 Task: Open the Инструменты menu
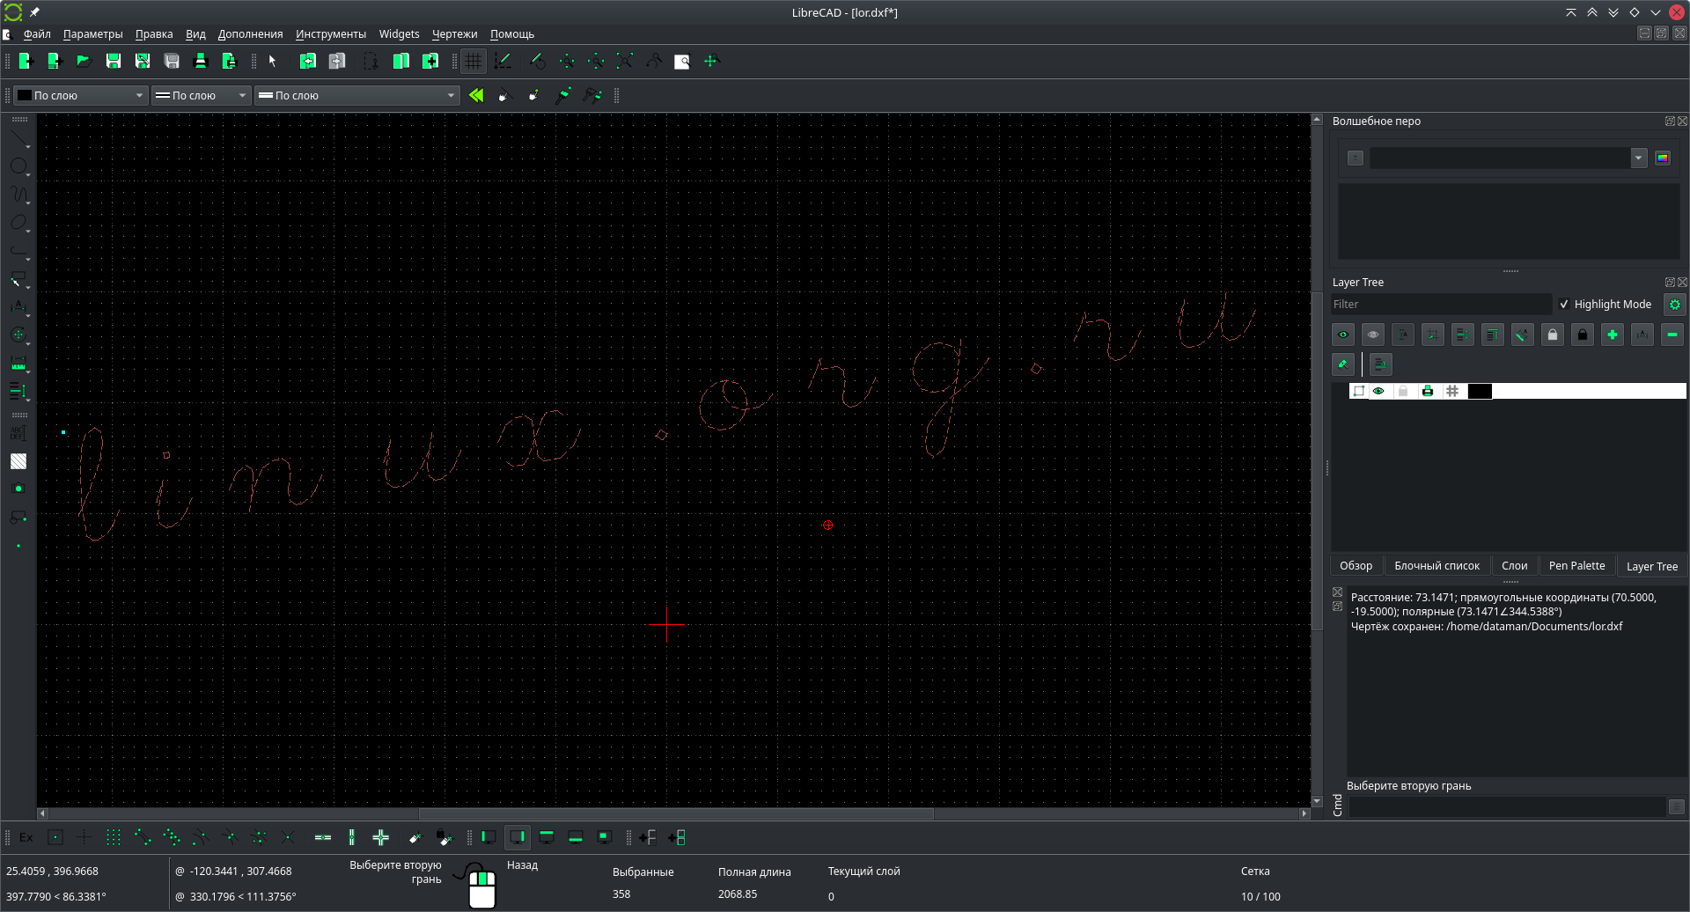[331, 34]
